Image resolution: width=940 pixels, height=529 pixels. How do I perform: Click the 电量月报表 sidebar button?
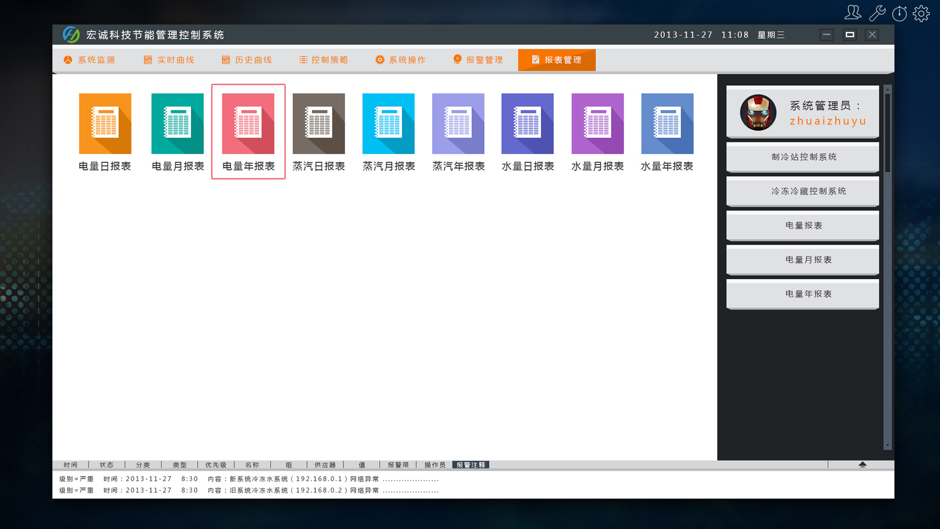click(x=803, y=260)
